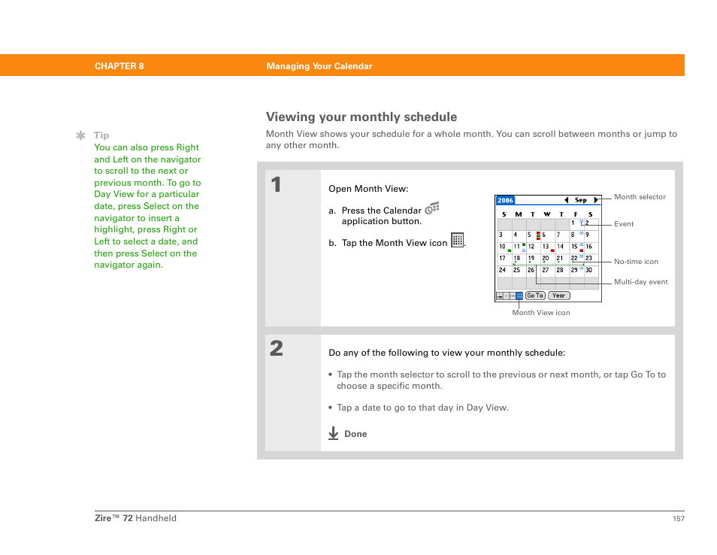Click the 'Month selector' callout label
The image size is (717, 555).
coord(640,197)
